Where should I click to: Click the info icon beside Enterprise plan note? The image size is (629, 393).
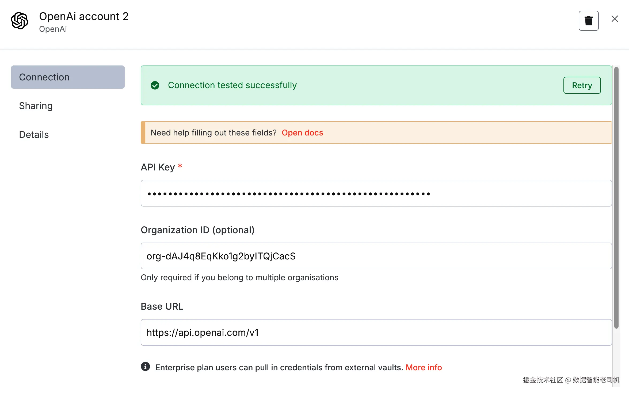pyautogui.click(x=145, y=367)
